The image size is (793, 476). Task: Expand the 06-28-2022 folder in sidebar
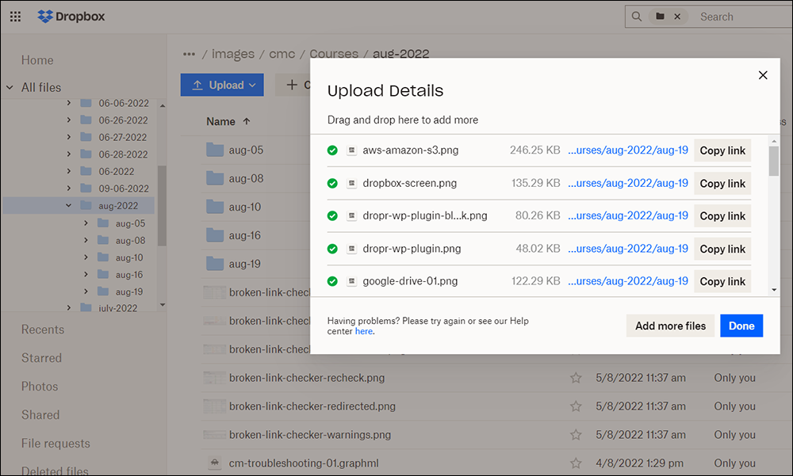[x=69, y=154]
